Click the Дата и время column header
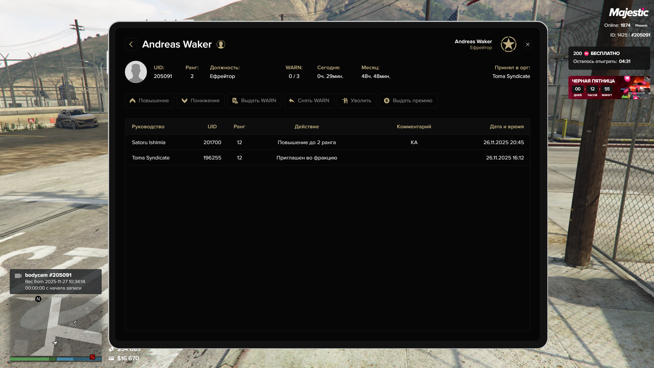 (x=507, y=126)
